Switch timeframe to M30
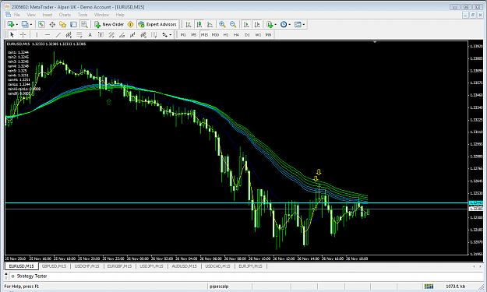Screen dimensions: 487x292 pos(215,35)
